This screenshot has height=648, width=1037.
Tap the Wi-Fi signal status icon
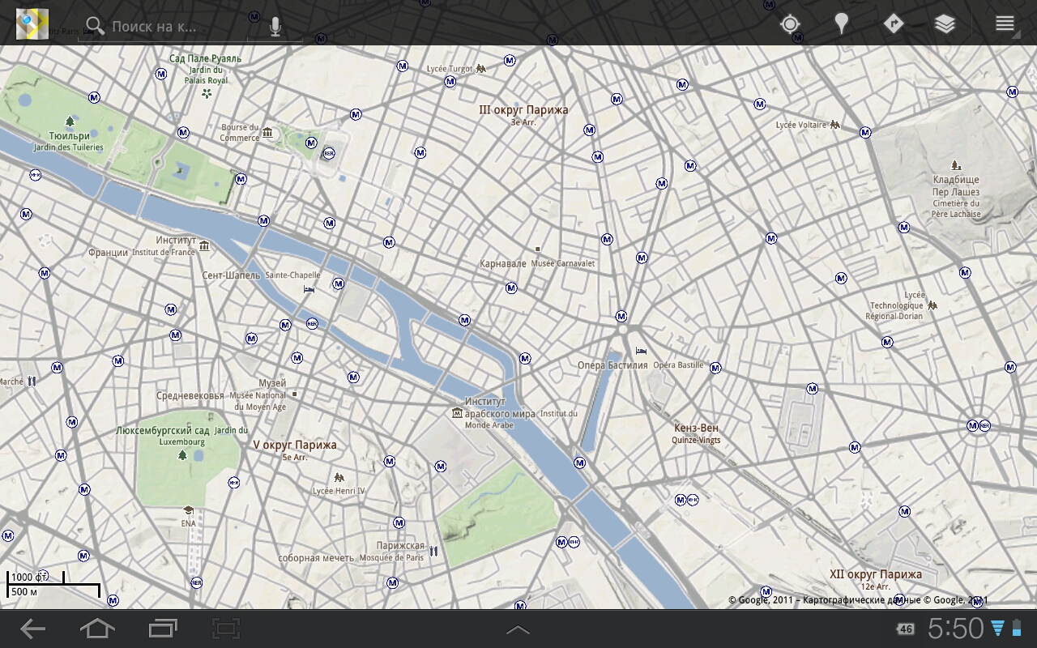997,629
